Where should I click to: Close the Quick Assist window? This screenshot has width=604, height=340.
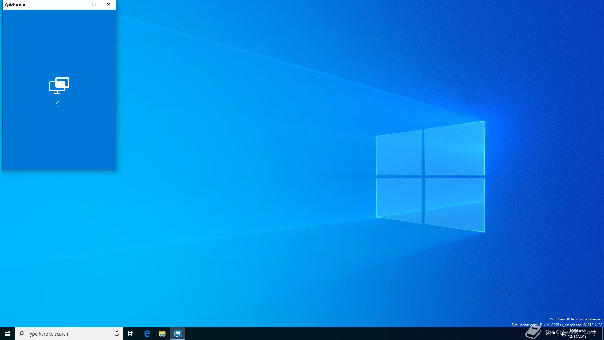coord(109,5)
